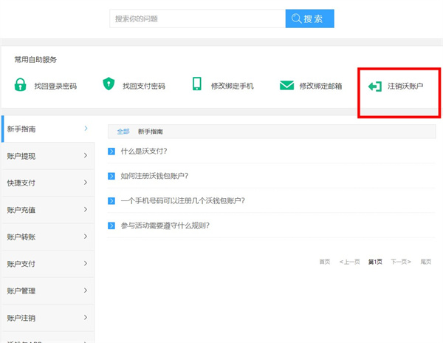Open the question 一个手机号码可以注册几个沃钱包账户?
Screen dimensions: 443x343
coord(182,200)
